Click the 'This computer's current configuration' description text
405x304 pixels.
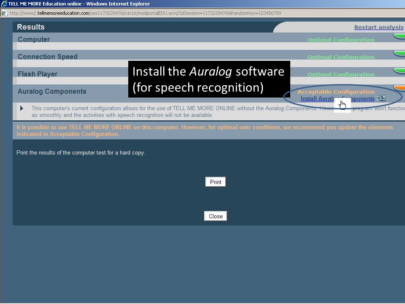click(x=218, y=111)
